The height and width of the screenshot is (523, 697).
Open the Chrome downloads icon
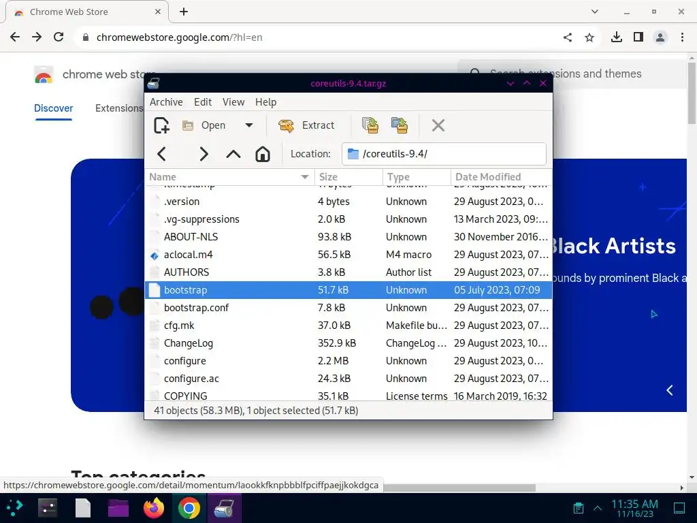(616, 37)
